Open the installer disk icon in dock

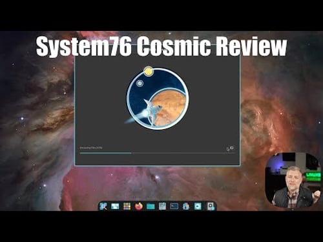[x=210, y=207]
